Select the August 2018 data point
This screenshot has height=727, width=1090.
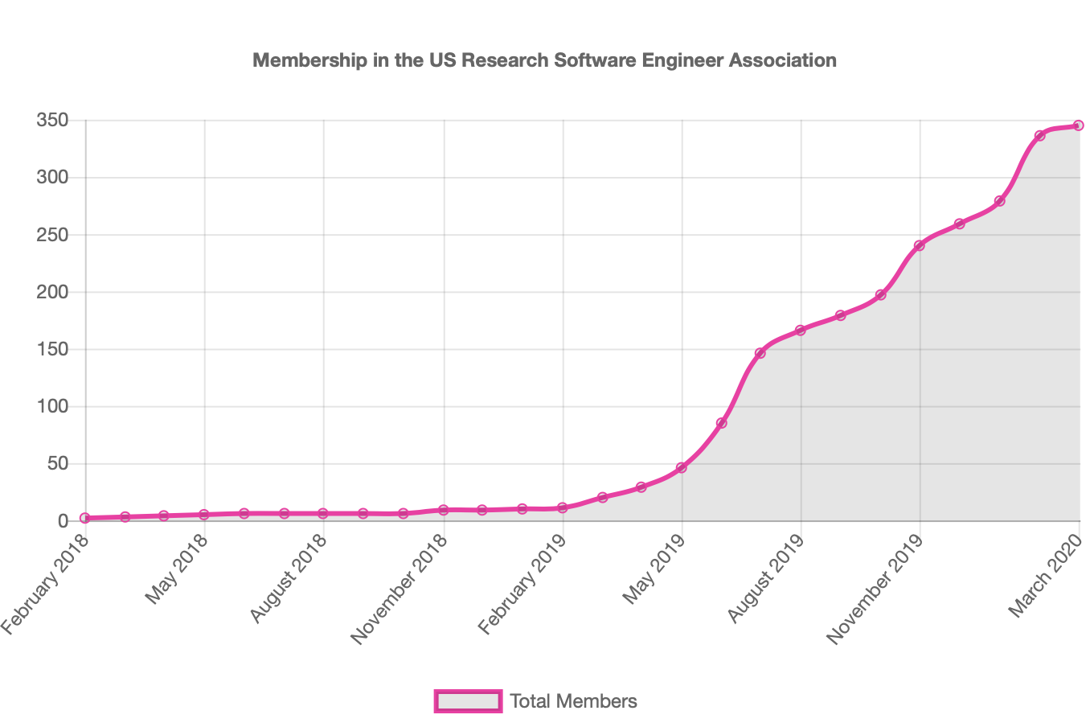point(323,513)
